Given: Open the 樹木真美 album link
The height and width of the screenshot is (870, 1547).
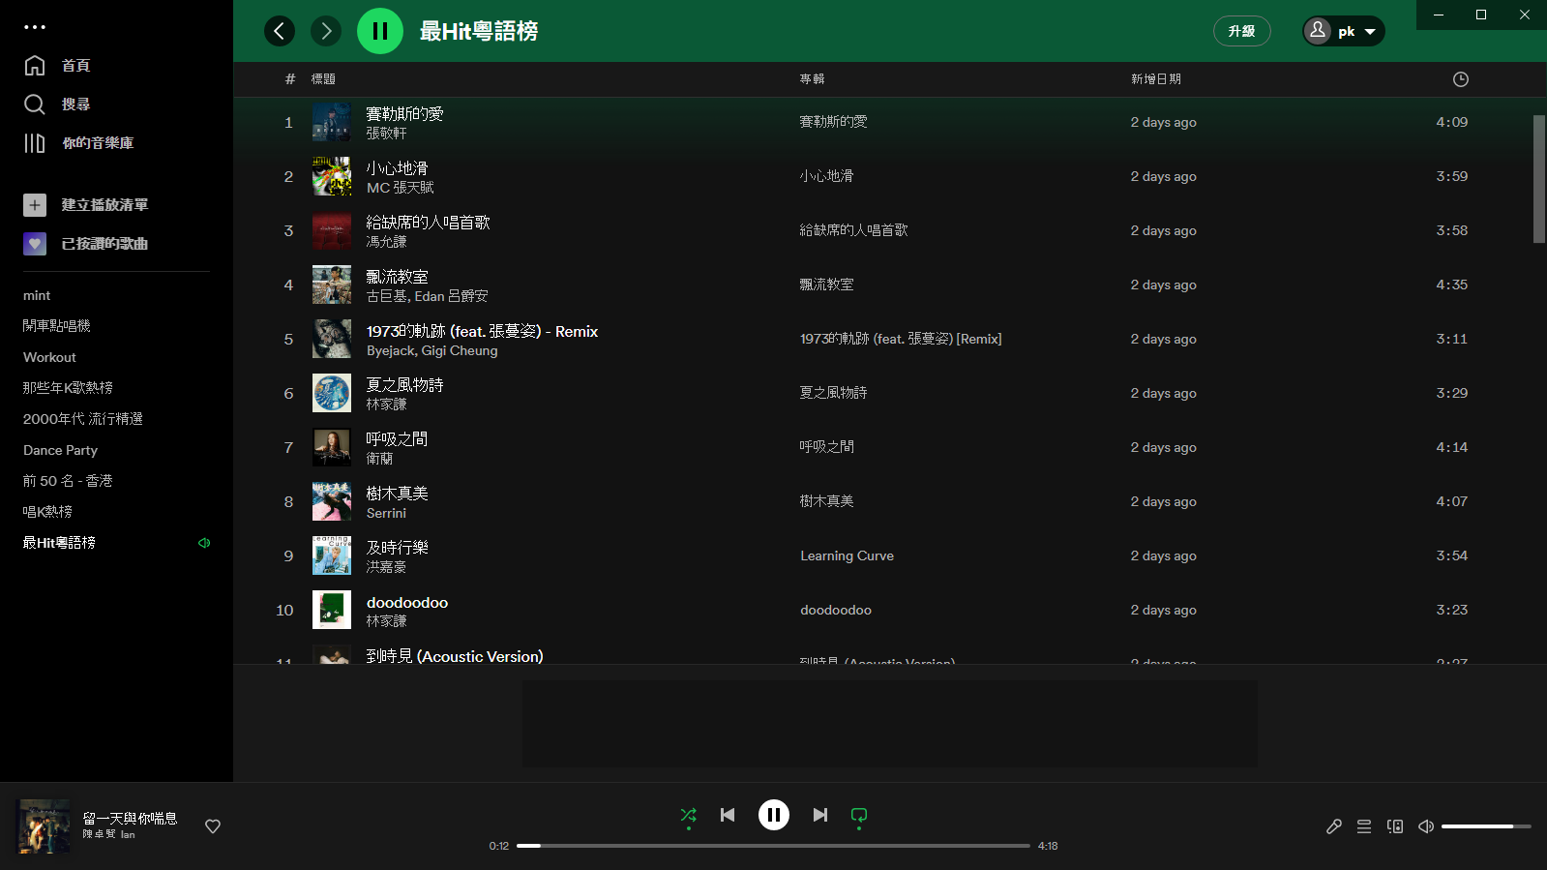Looking at the screenshot, I should (x=826, y=501).
